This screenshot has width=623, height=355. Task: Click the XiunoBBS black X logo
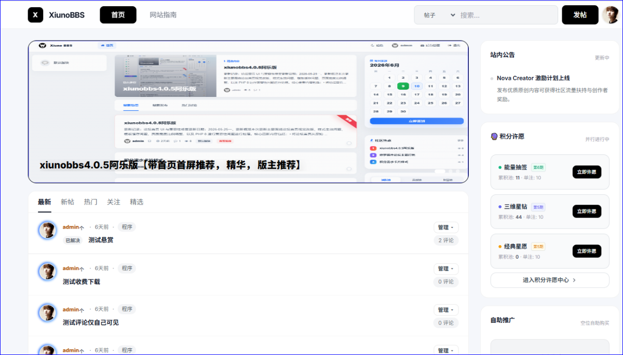(35, 15)
